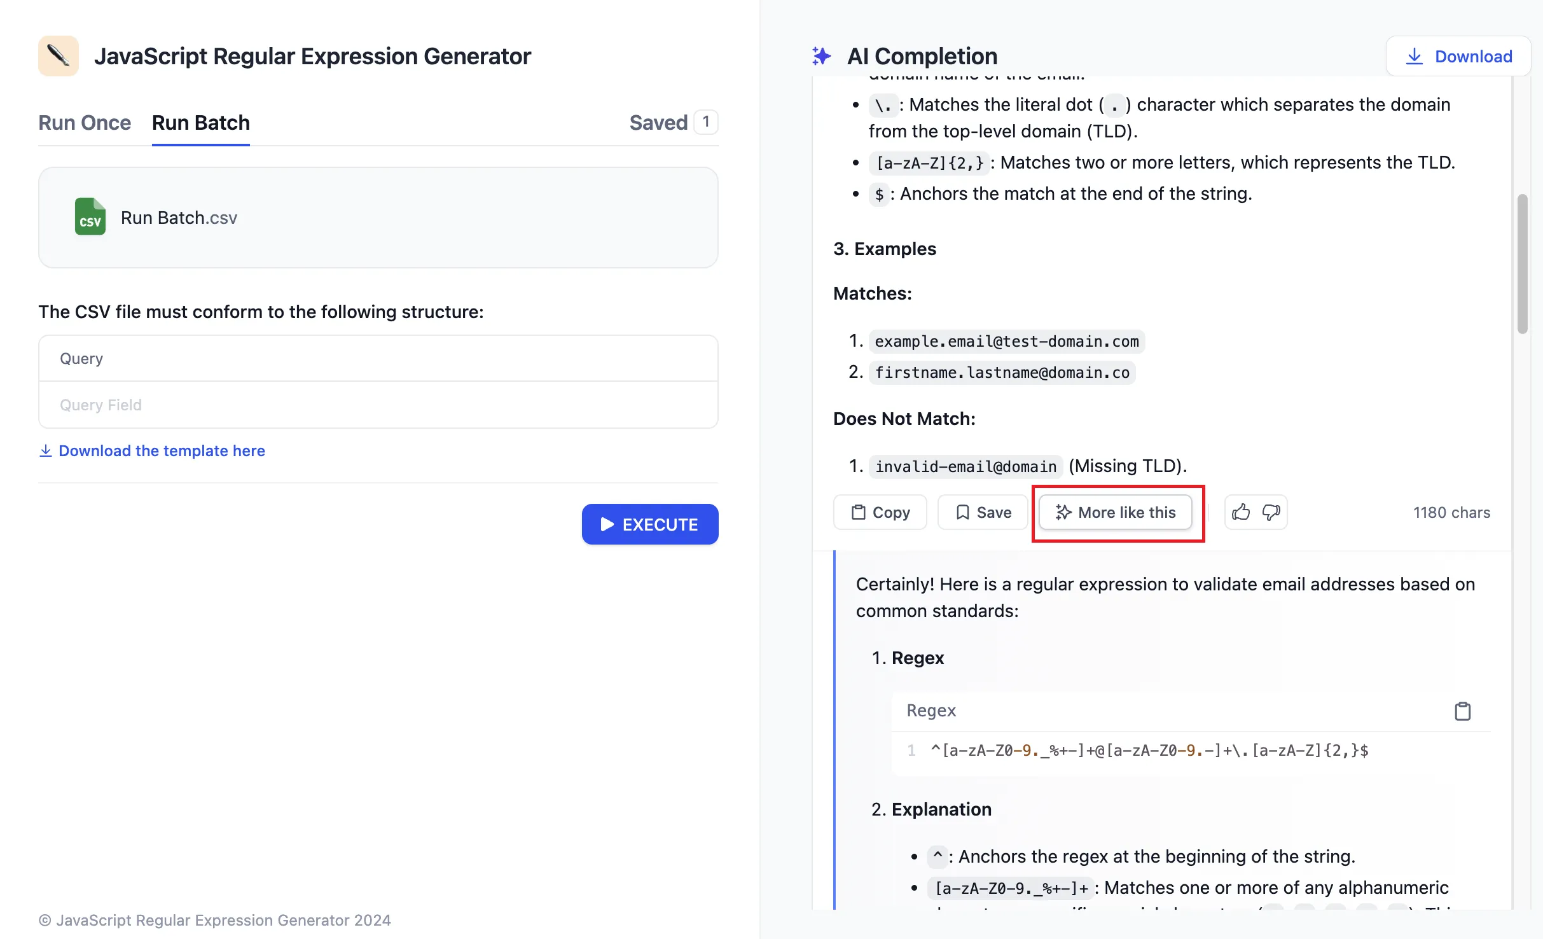Screen dimensions: 1543x939
Task: Click the completion panel scrollbar
Action: coord(1522,264)
